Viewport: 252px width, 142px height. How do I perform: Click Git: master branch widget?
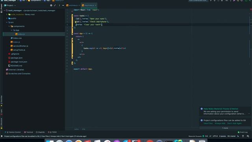coord(232,136)
